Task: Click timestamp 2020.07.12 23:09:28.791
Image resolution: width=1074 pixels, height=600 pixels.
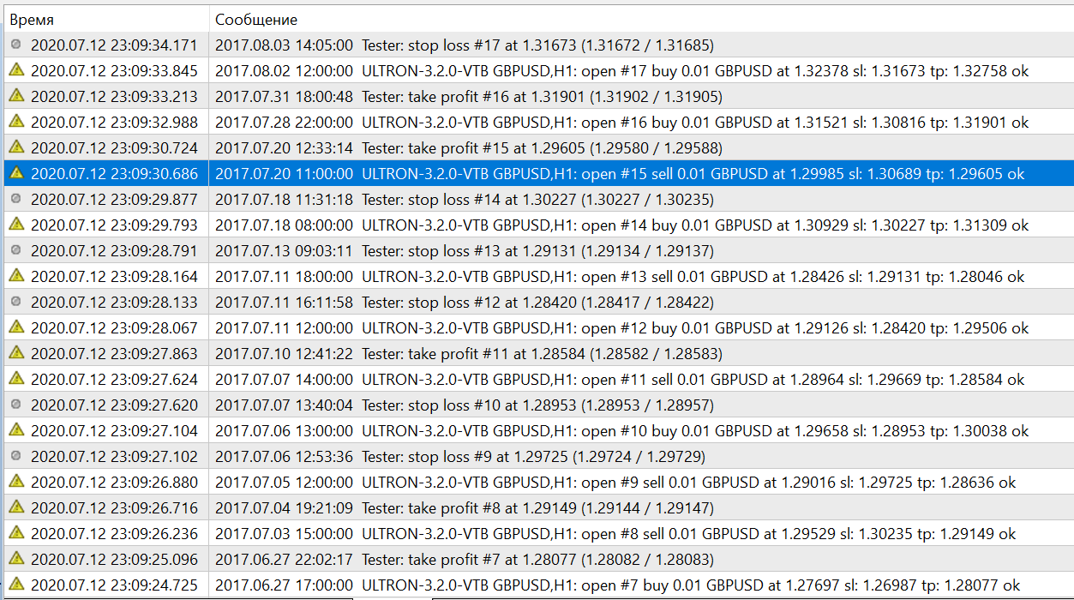Action: tap(114, 251)
